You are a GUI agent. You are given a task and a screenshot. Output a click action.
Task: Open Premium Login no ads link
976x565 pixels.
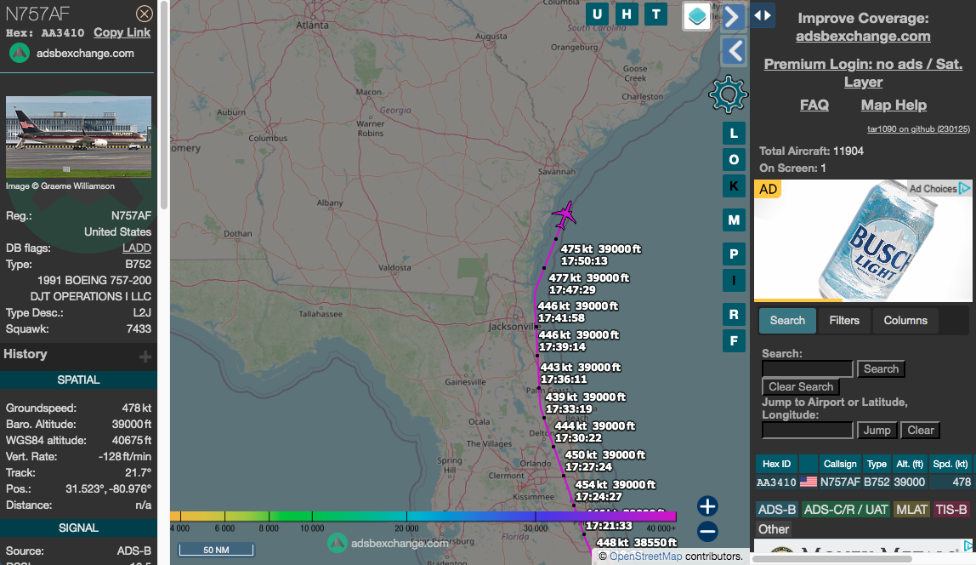(x=863, y=73)
